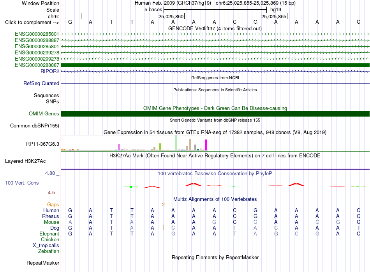This screenshot has height=272, width=370.
Task: Select the Mouse alignment row label
Action: click(51, 222)
